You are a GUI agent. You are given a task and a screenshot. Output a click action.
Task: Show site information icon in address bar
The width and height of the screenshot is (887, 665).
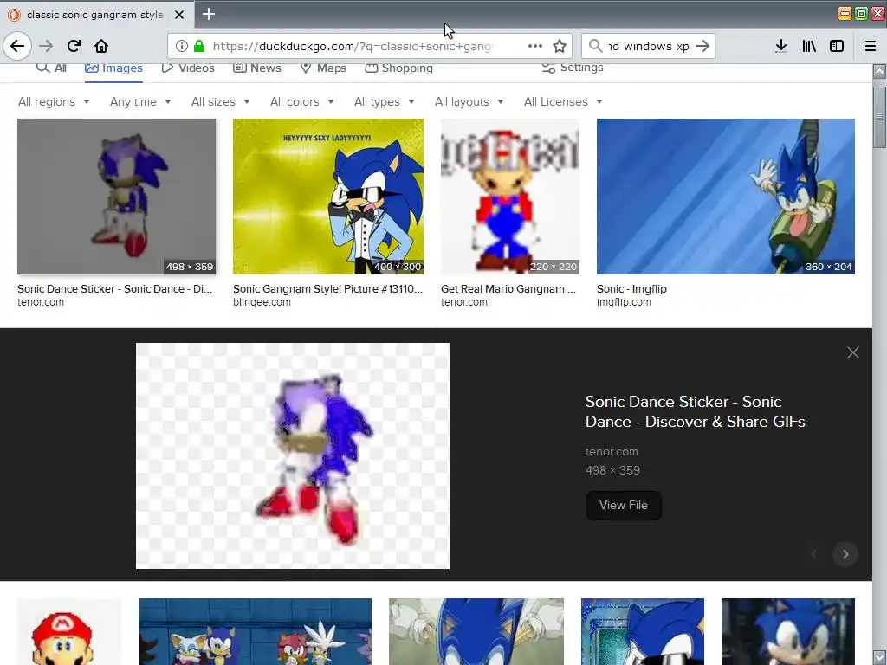(x=181, y=46)
